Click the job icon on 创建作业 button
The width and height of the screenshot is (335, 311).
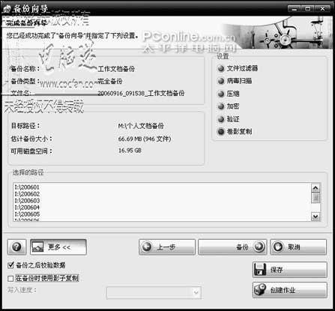coord(260,290)
